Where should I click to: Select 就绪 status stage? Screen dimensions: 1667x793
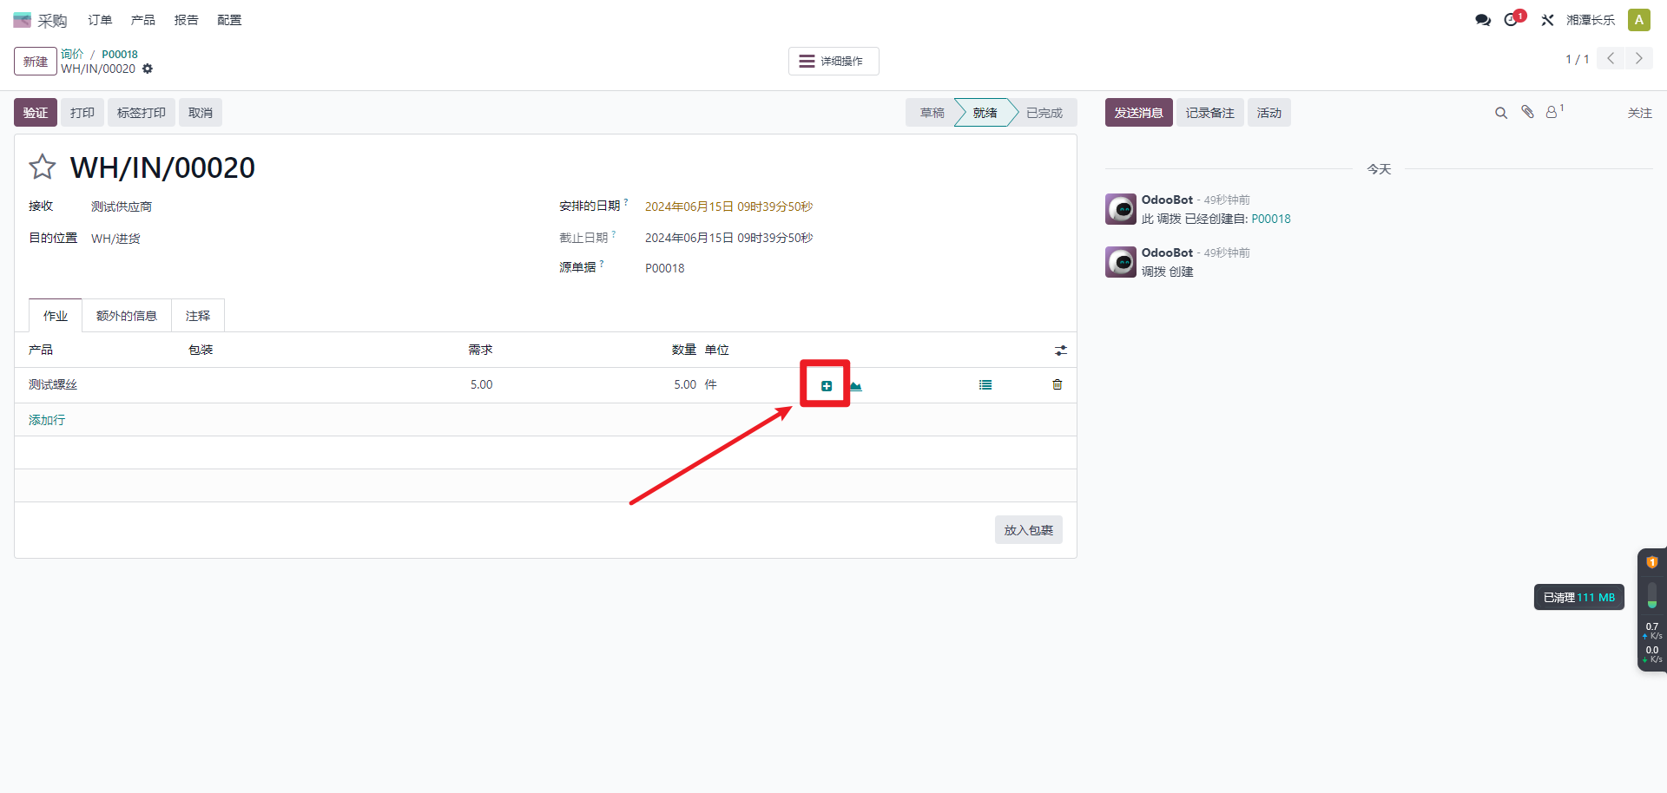[x=985, y=113]
